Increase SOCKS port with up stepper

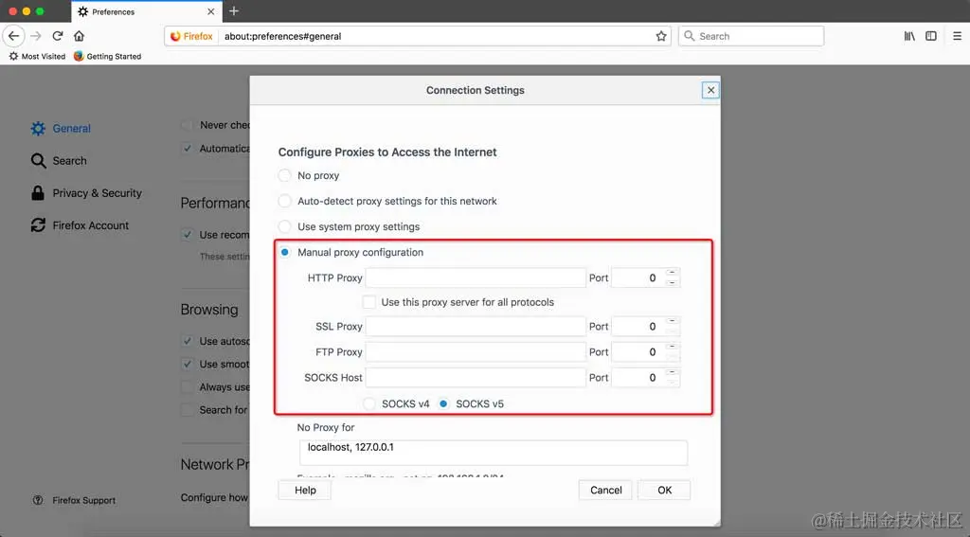point(673,372)
